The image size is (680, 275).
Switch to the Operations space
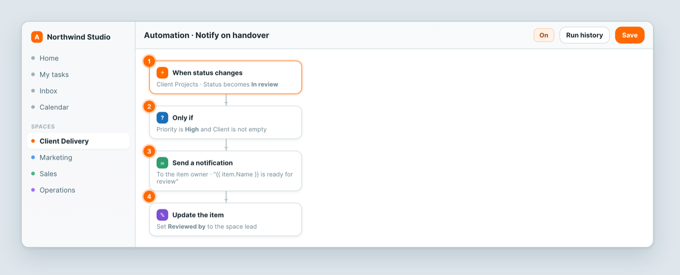78,190
